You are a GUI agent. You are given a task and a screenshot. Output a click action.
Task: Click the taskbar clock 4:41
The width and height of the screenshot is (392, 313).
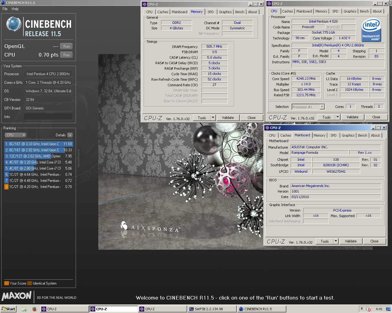pyautogui.click(x=379, y=309)
